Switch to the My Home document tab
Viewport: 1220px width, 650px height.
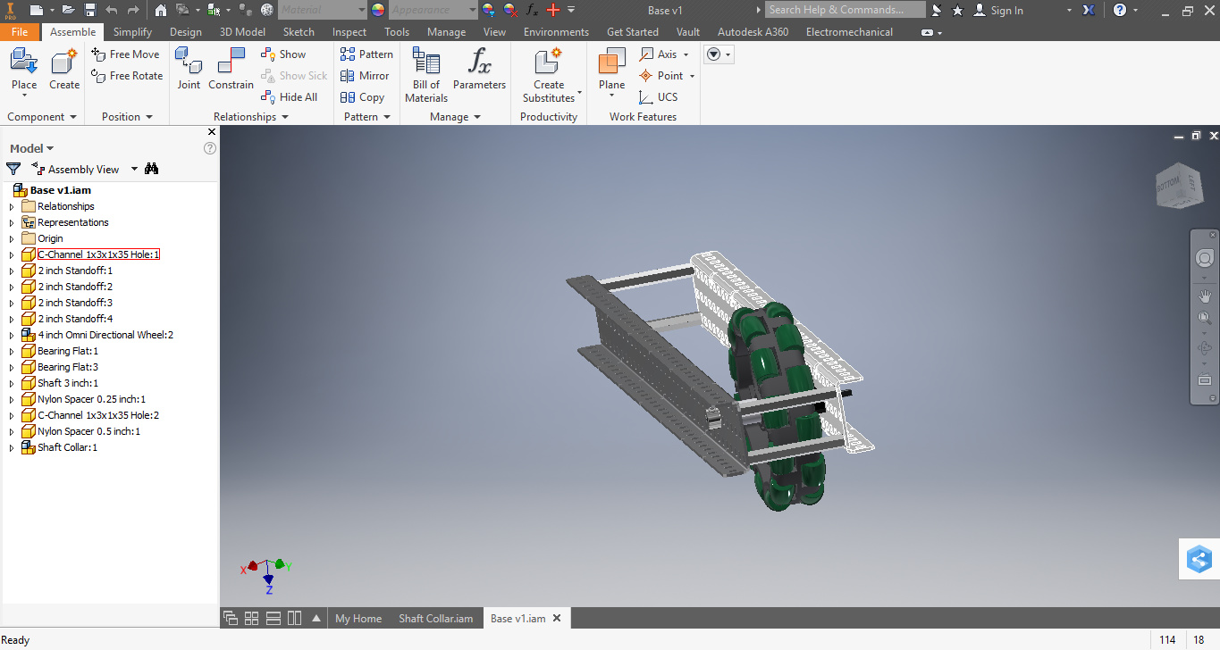click(x=358, y=618)
